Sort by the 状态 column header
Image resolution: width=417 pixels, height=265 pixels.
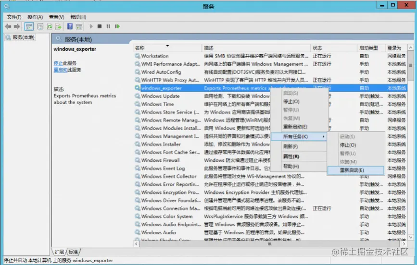(x=333, y=48)
